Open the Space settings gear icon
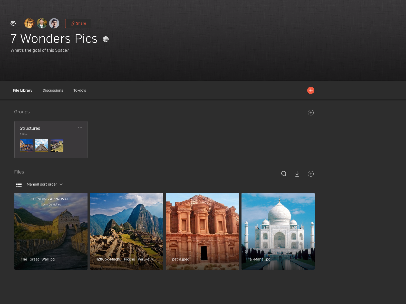The image size is (406, 304). point(13,23)
